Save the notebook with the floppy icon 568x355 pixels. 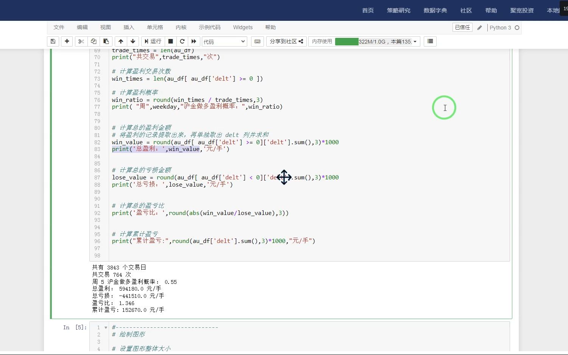tap(53, 41)
